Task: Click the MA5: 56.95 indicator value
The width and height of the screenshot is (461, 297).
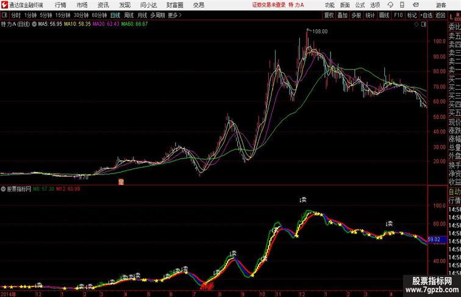Action: click(50, 24)
